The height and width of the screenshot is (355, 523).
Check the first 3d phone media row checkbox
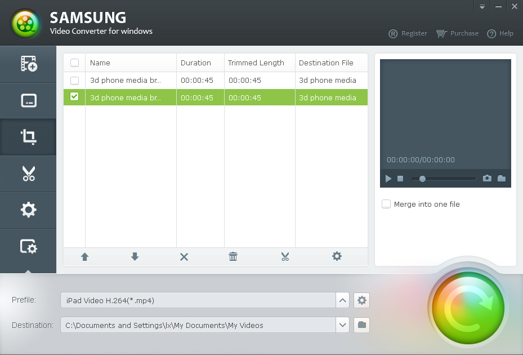click(74, 81)
